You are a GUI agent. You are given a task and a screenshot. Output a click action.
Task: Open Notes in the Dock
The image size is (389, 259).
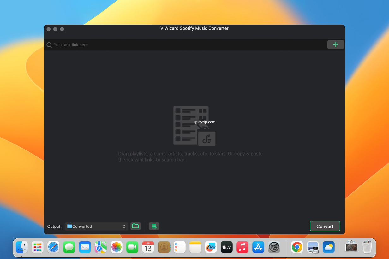click(x=195, y=247)
